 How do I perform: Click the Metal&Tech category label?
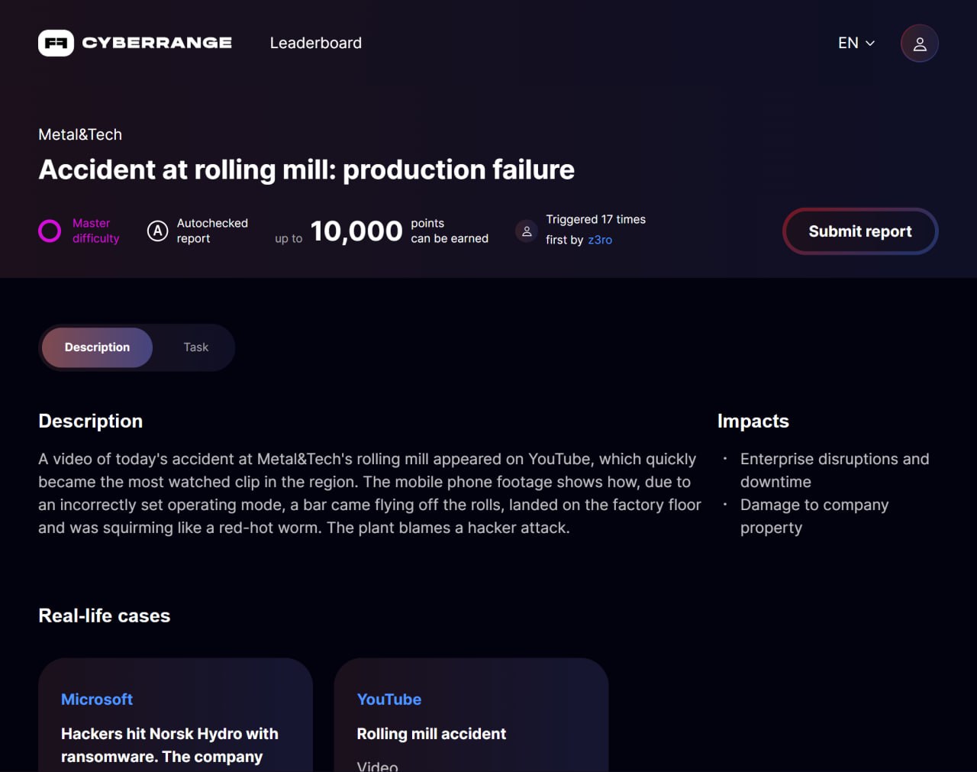click(80, 134)
